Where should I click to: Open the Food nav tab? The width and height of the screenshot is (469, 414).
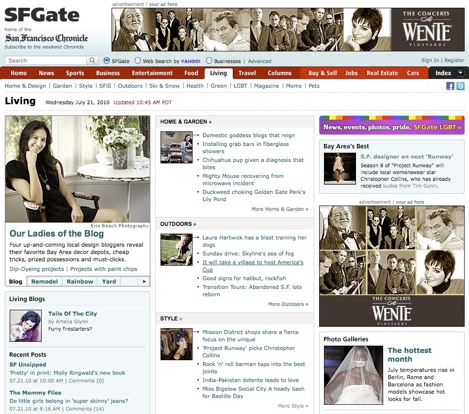pos(191,73)
